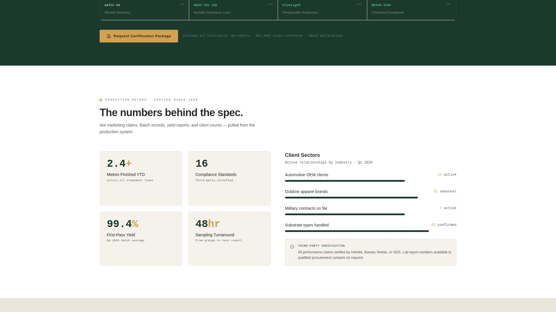
Task: Click the 16 Compliance Standards stat card
Action: [229, 178]
